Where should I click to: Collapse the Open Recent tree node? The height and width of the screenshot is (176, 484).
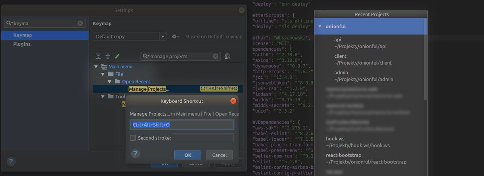pos(110,82)
